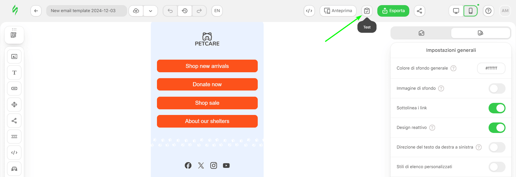Open the share icon in top bar
Image resolution: width=516 pixels, height=177 pixels.
click(x=419, y=11)
